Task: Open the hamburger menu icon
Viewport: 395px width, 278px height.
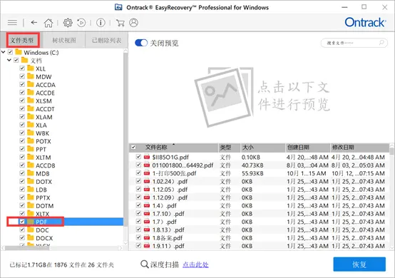Action: (12, 23)
